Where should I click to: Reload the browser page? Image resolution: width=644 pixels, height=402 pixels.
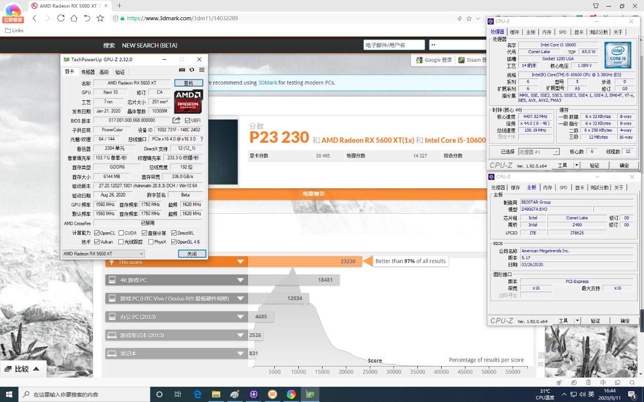coord(61,18)
